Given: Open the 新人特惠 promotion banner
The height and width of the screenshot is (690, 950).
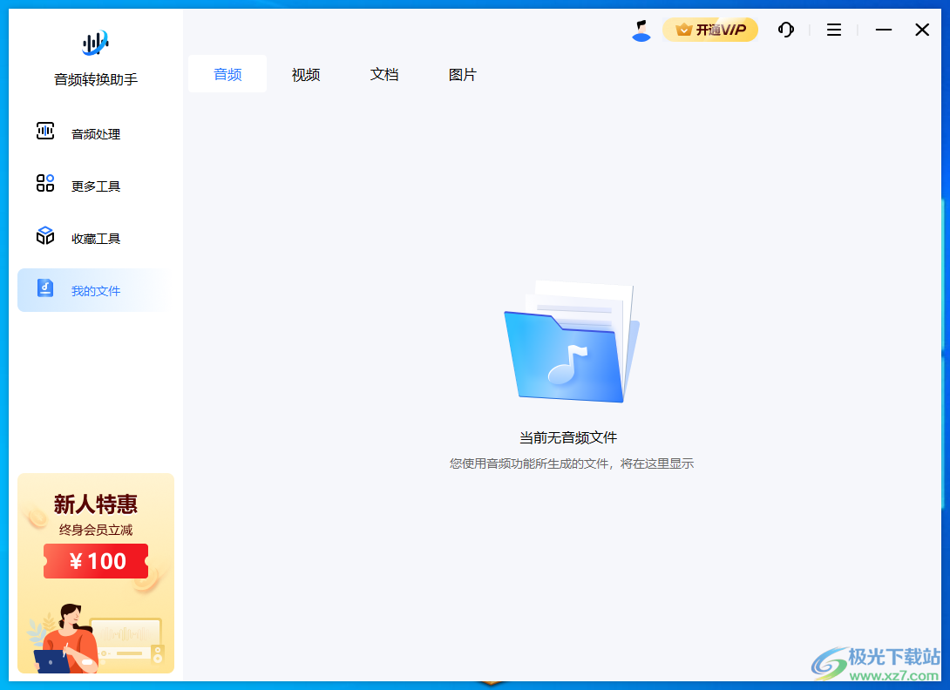Looking at the screenshot, I should pos(96,573).
